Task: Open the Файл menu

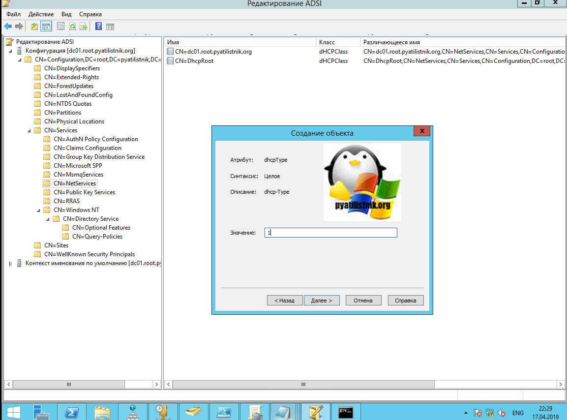Action: pos(13,14)
